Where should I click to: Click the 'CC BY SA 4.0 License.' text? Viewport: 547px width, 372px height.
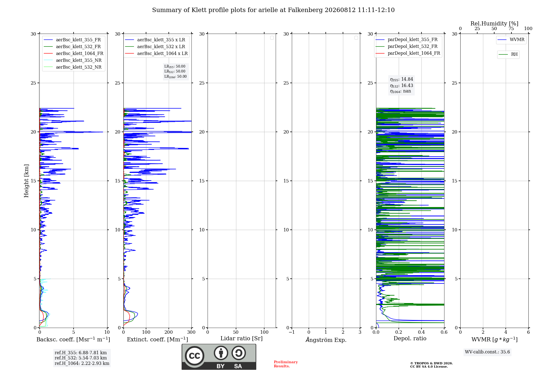[x=429, y=367]
